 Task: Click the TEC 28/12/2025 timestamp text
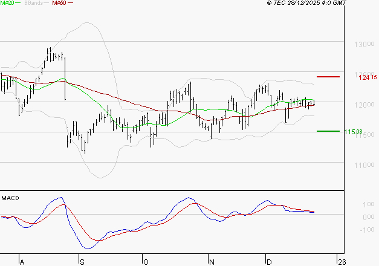306,3
